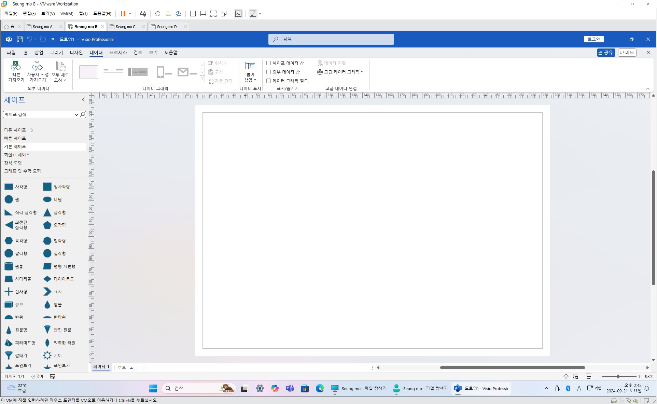Screen dimensions: 657x404
Task: Check Data Graphic Fields (데이터 그래픽 필드) box
Action: coord(269,81)
